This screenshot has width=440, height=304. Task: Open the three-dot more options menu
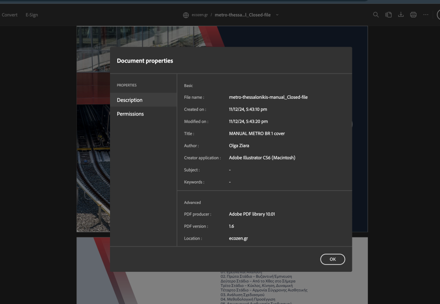426,15
